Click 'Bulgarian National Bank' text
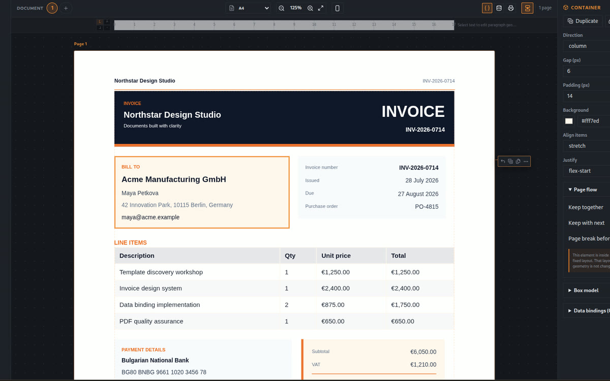Image resolution: width=610 pixels, height=381 pixels. [155, 360]
